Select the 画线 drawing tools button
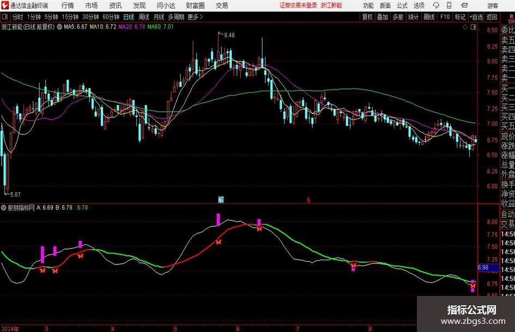 [429, 17]
